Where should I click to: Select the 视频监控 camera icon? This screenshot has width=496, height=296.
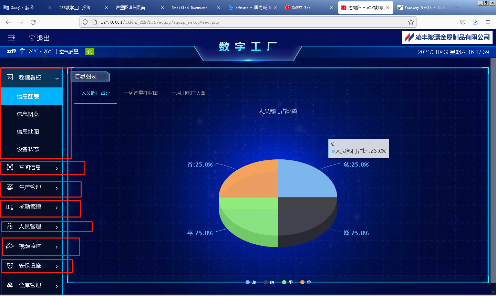pos(9,246)
